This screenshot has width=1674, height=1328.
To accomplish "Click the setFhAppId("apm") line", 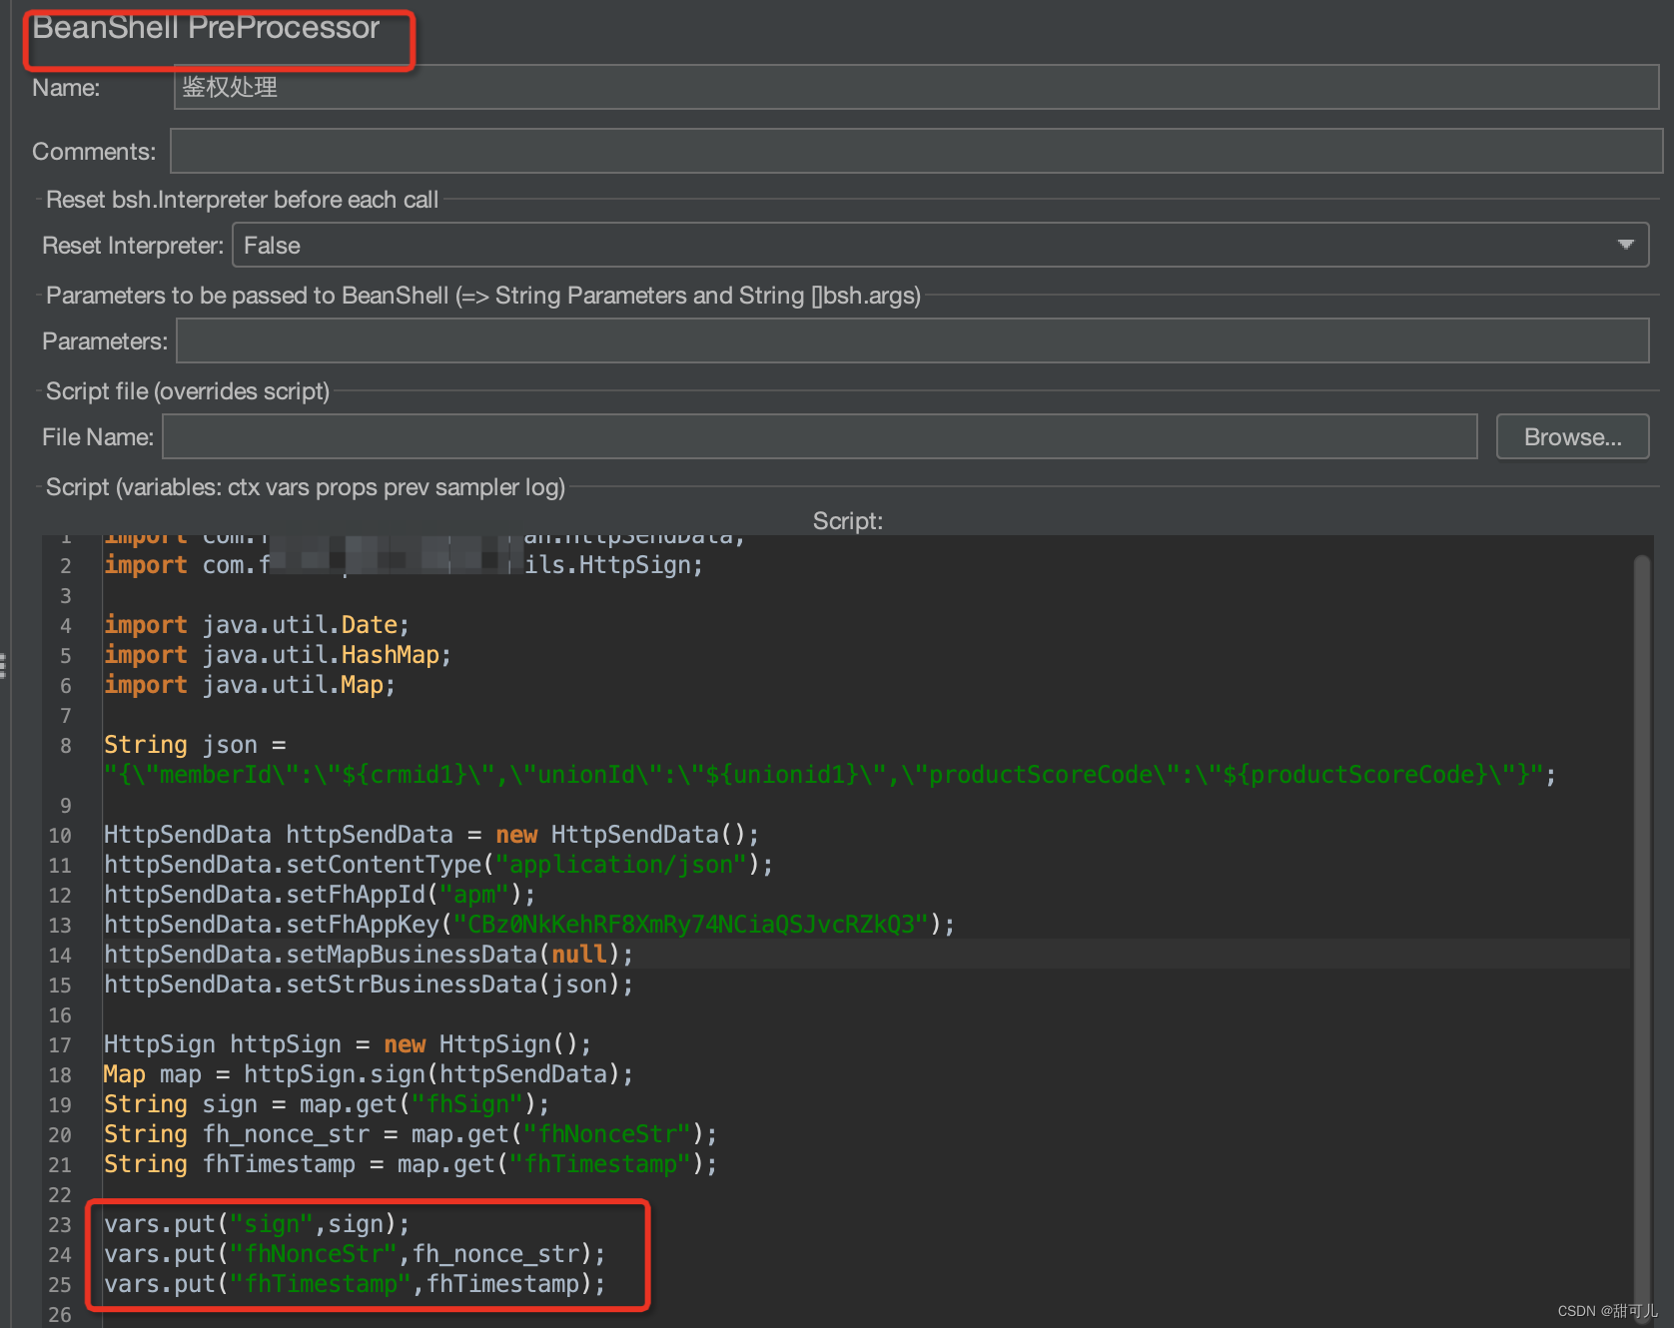I will [x=320, y=895].
